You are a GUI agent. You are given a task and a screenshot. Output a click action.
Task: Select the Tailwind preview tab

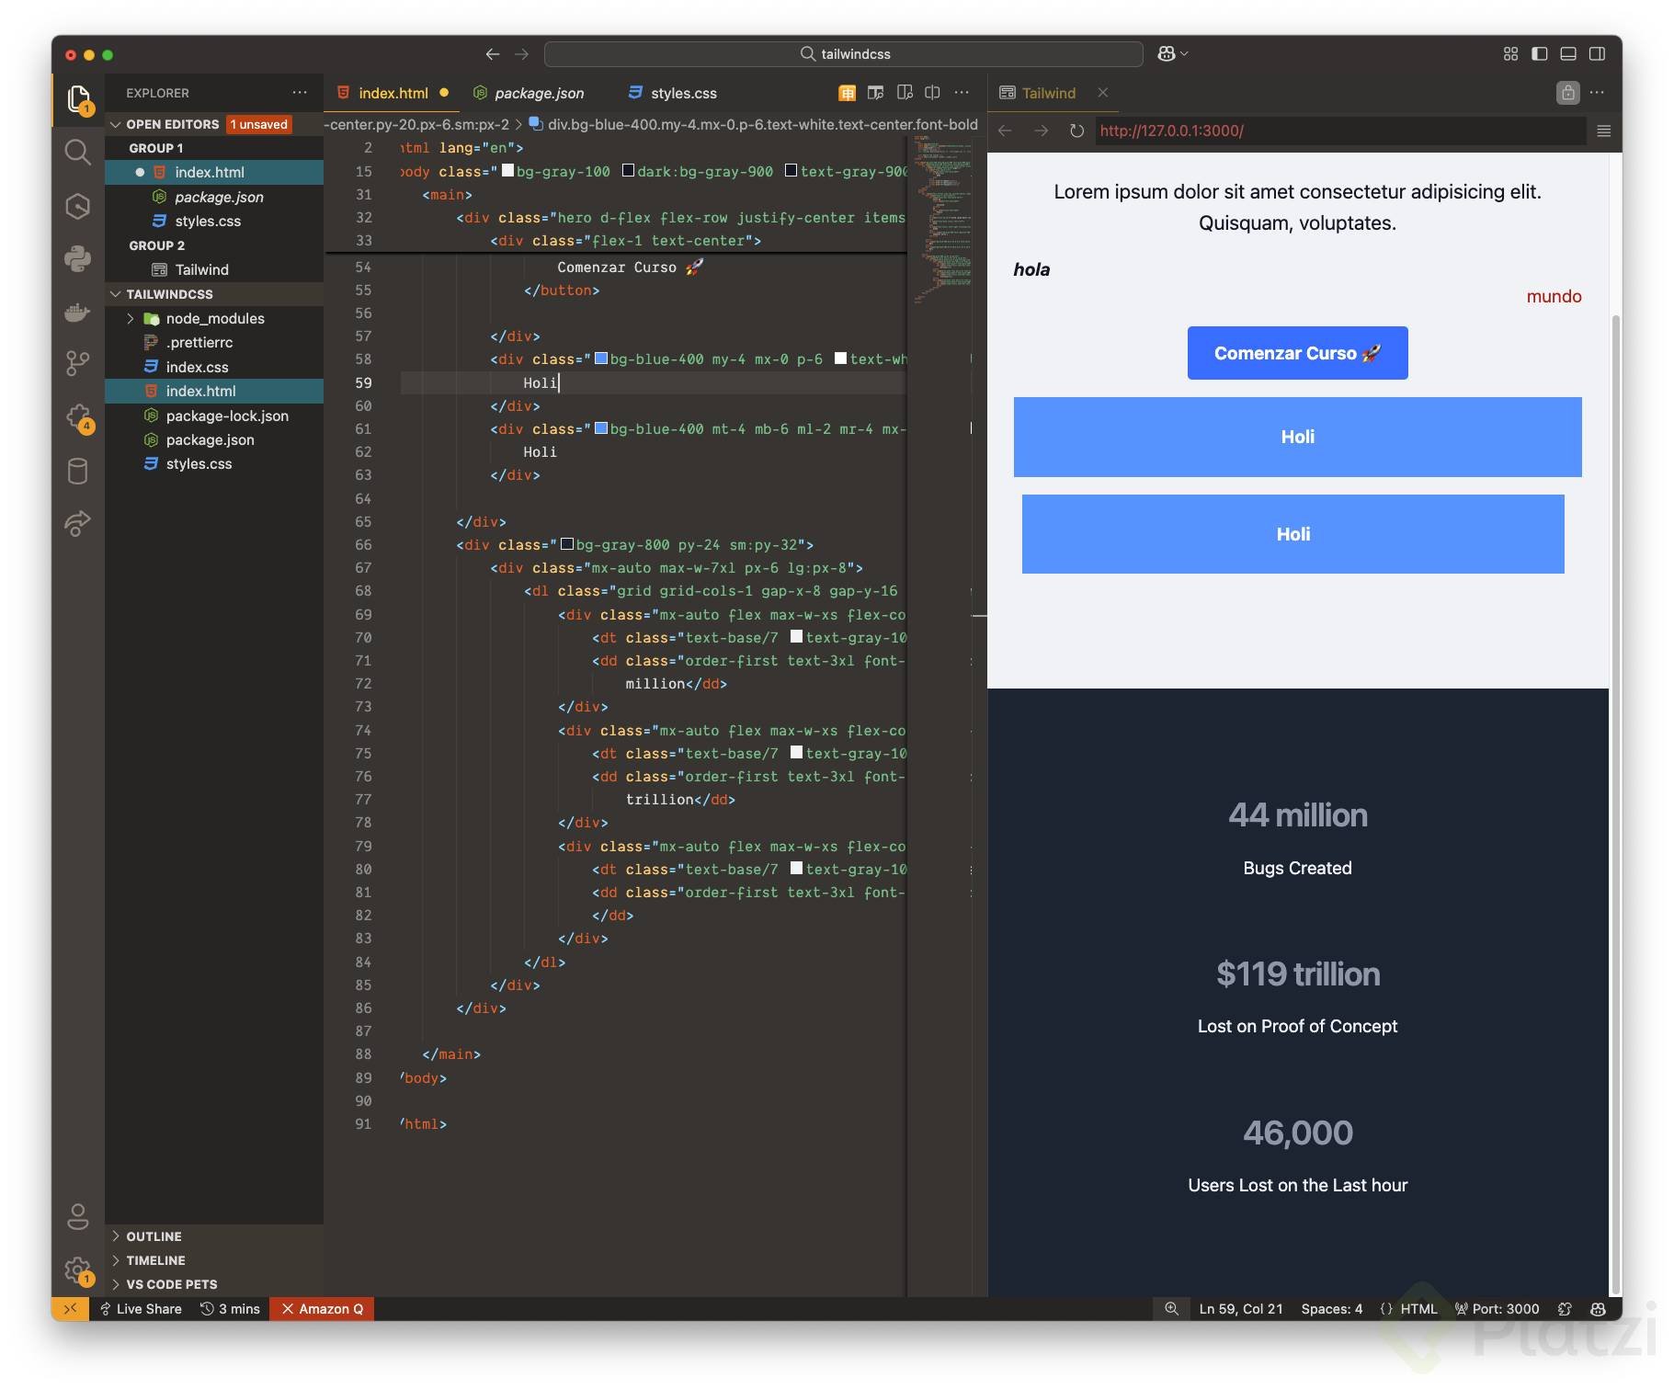pos(1048,93)
